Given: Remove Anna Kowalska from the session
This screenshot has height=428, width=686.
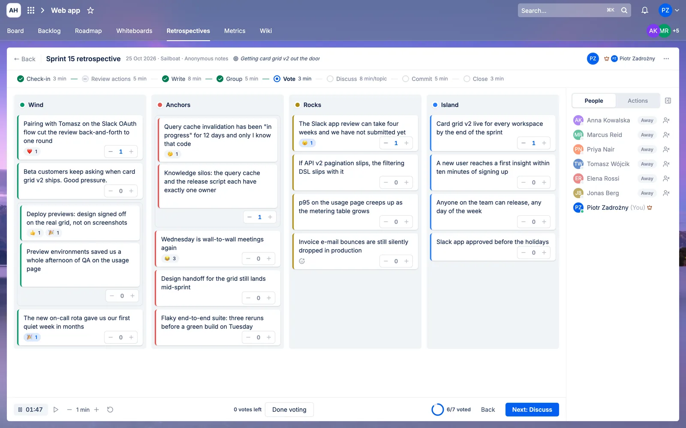Looking at the screenshot, I should point(666,120).
